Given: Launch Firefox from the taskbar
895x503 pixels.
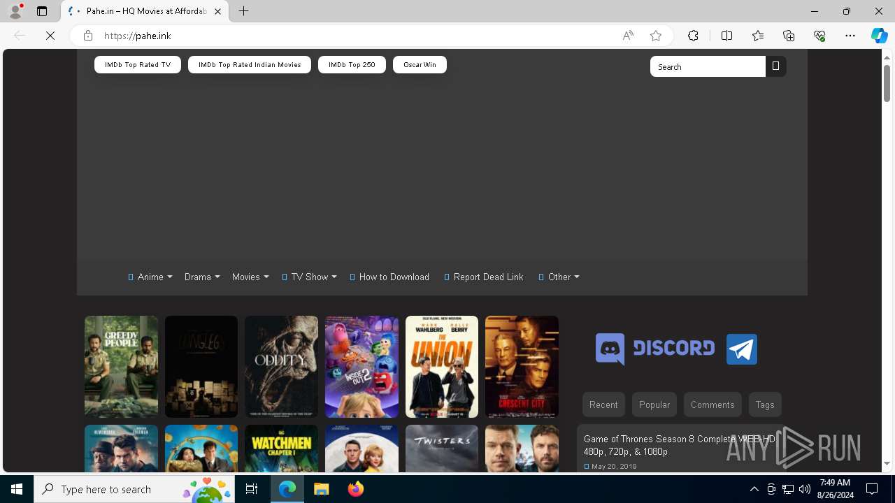Looking at the screenshot, I should (355, 489).
